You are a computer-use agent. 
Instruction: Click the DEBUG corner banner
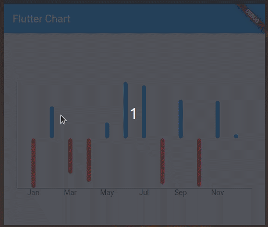click(252, 16)
